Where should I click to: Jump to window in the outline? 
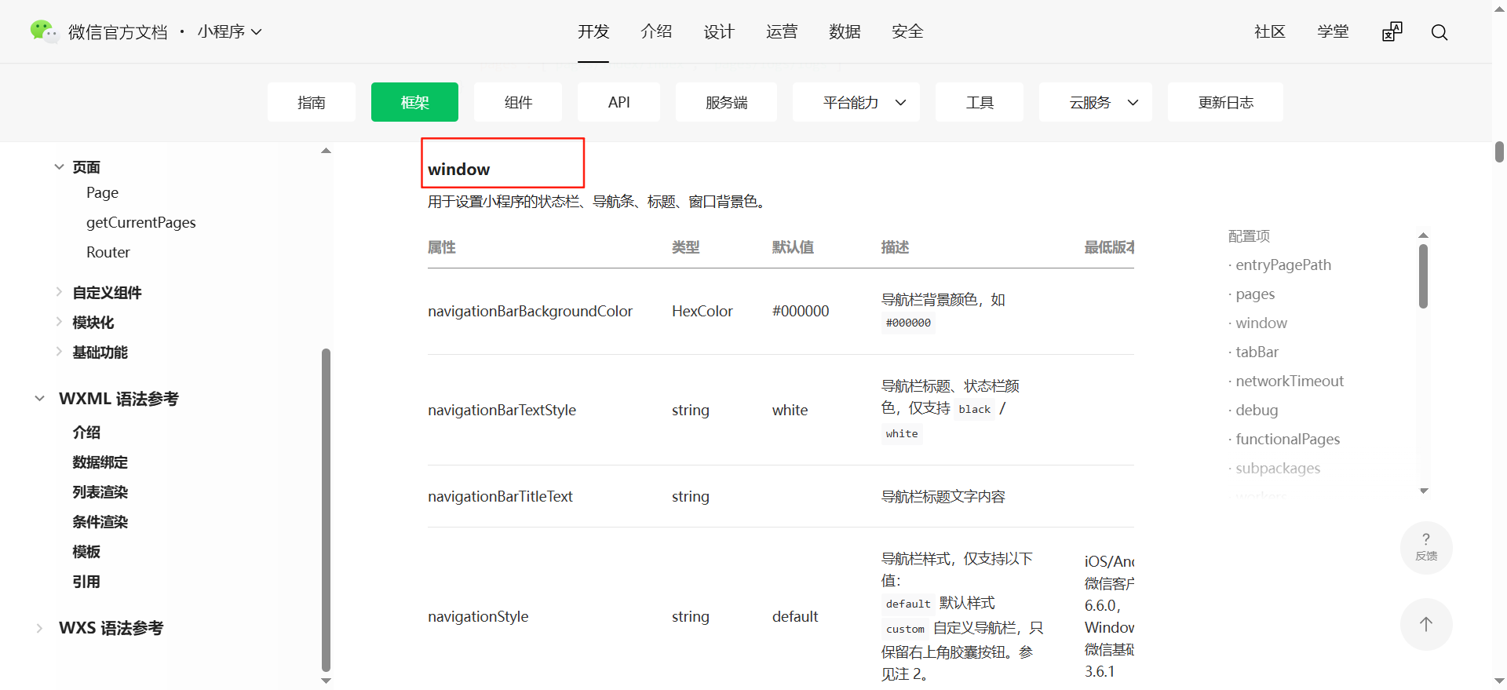(1261, 323)
